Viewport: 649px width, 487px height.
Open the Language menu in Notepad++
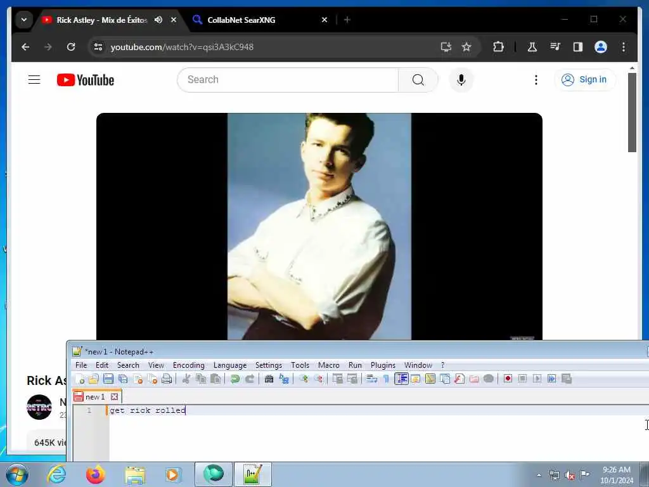click(230, 365)
